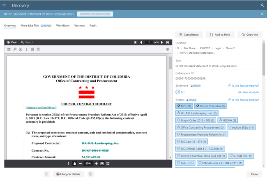Click the rotate arrow toolbar icon

coord(26,49)
